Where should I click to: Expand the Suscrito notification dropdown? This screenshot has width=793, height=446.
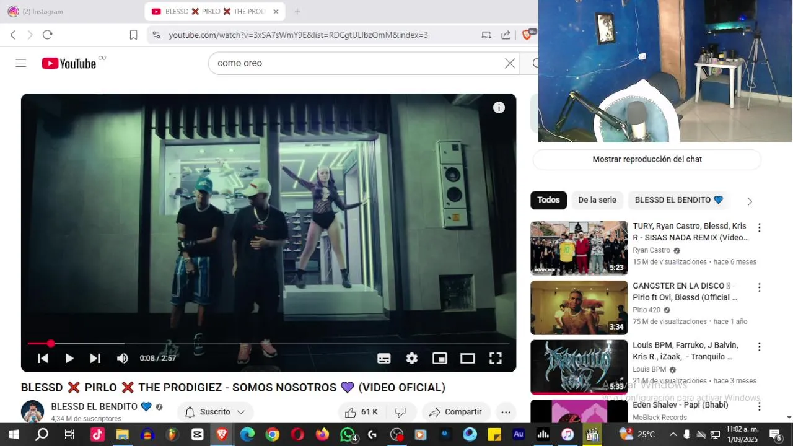(215, 412)
